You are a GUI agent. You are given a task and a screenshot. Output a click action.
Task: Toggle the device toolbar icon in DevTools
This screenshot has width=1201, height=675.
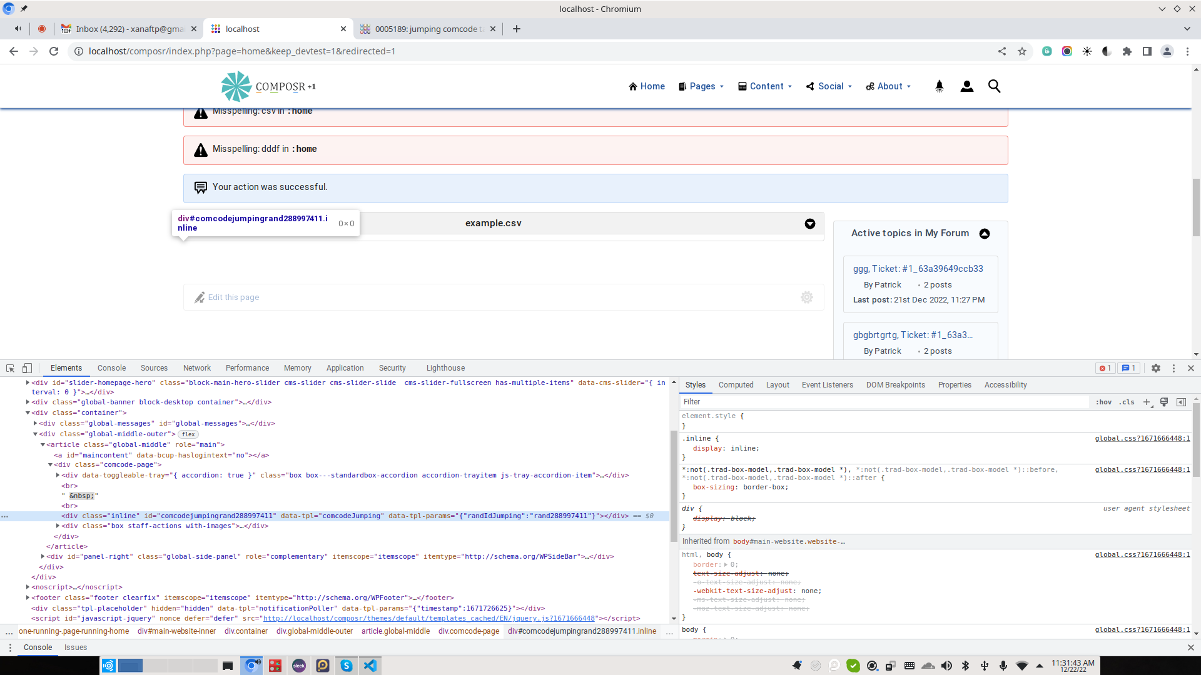pos(27,368)
